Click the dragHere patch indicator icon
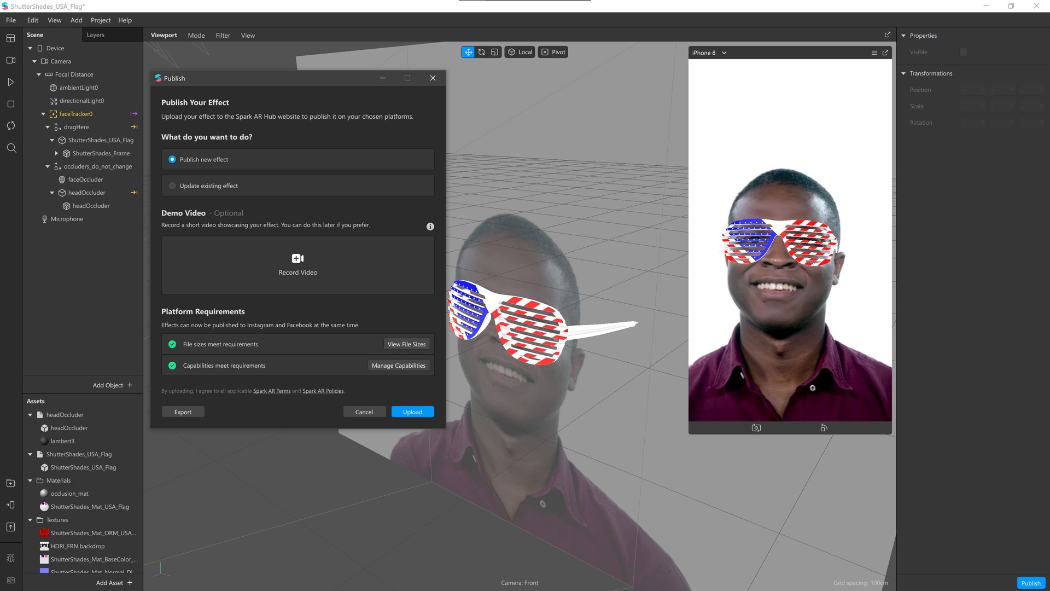The width and height of the screenshot is (1050, 591). coord(133,127)
